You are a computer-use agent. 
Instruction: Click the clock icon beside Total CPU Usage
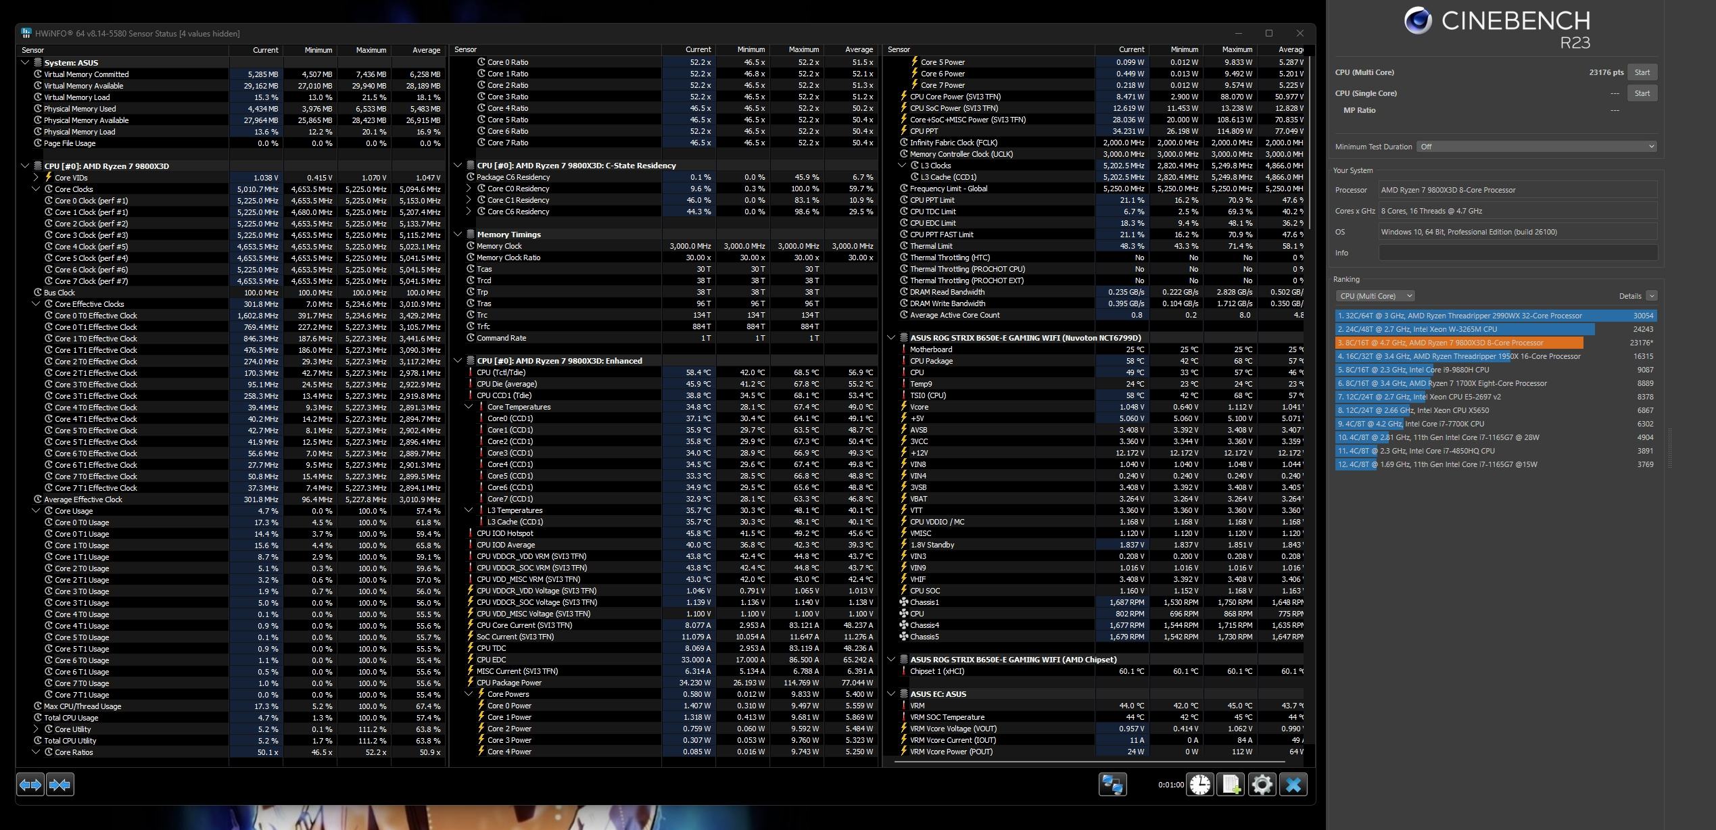point(38,718)
